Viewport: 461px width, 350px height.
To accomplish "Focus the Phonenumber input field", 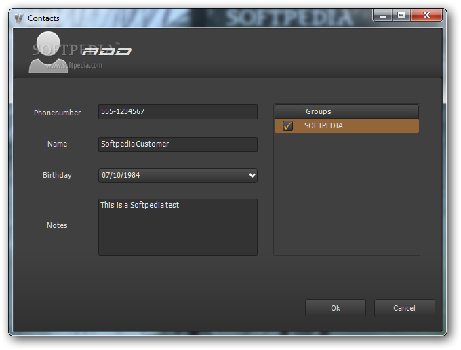I will pos(178,112).
